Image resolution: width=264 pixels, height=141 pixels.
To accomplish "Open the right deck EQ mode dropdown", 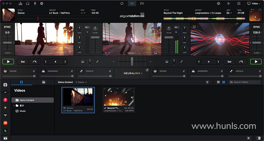I will 177,27.
